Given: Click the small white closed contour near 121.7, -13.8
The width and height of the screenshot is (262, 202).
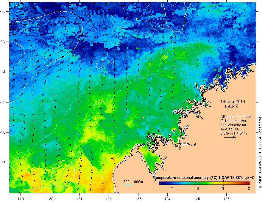Looking at the screenshot, I should pyautogui.click(x=100, y=64).
